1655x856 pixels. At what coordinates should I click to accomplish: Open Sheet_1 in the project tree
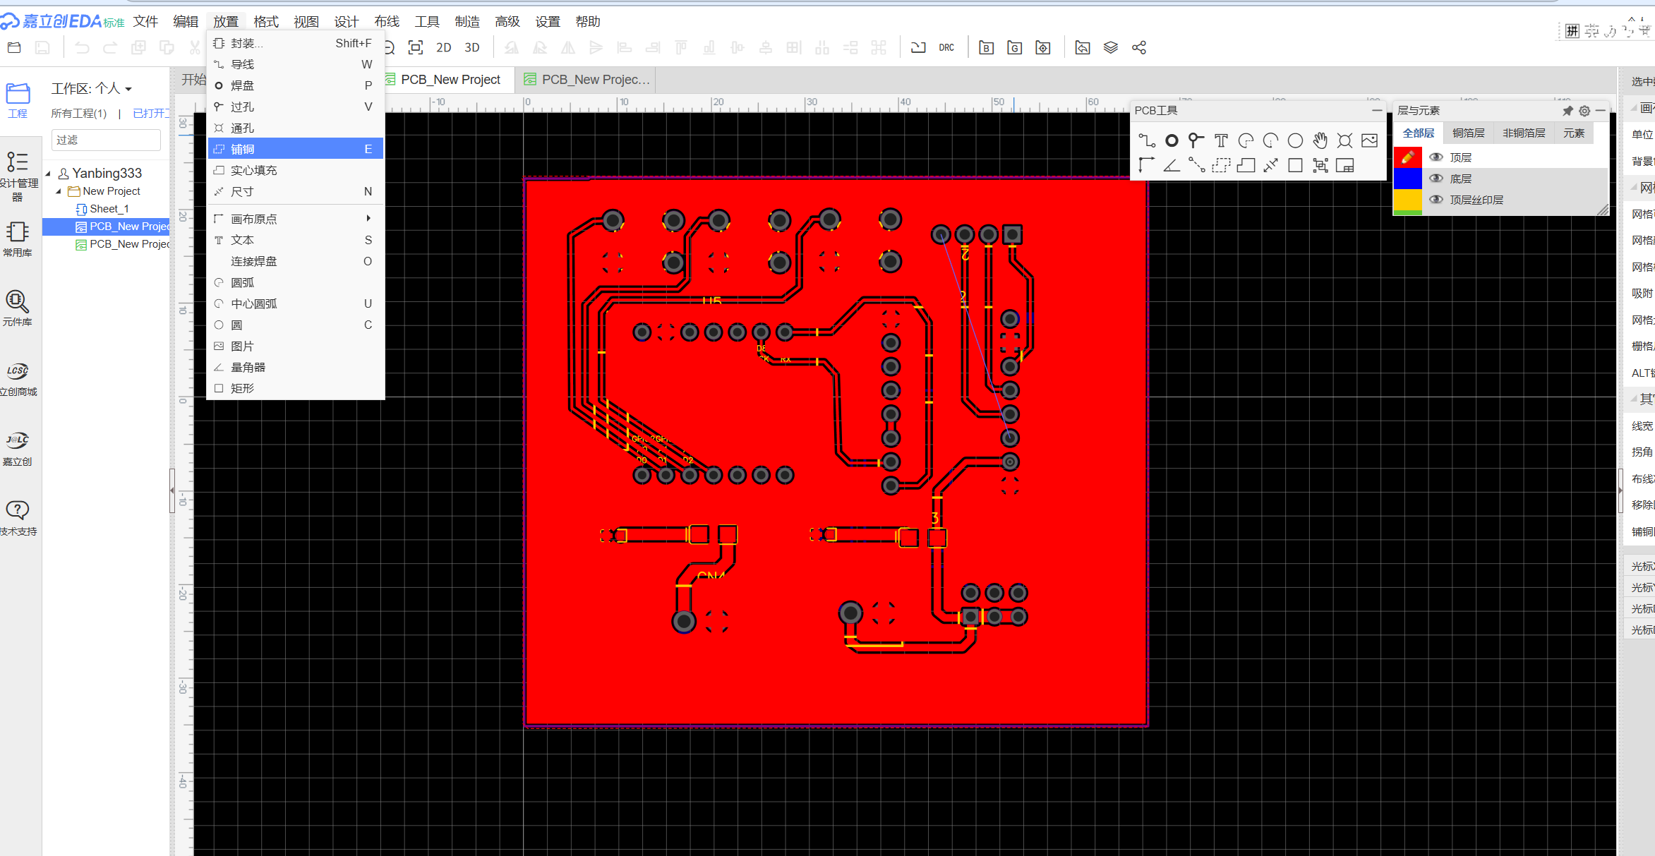coord(109,209)
